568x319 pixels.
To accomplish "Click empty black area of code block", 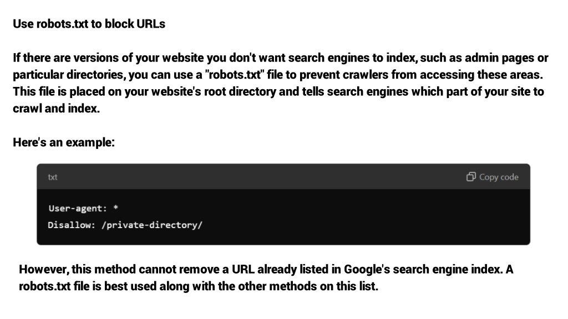I will point(362,217).
